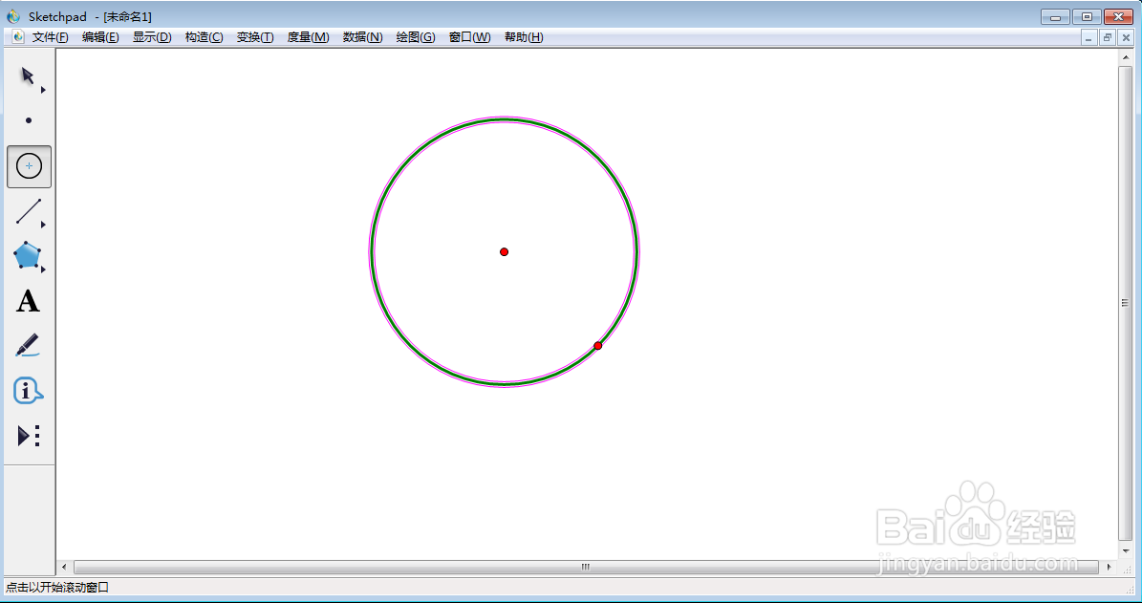This screenshot has height=603, width=1142.
Task: Select the Selection Arrow tool
Action: pyautogui.click(x=28, y=75)
